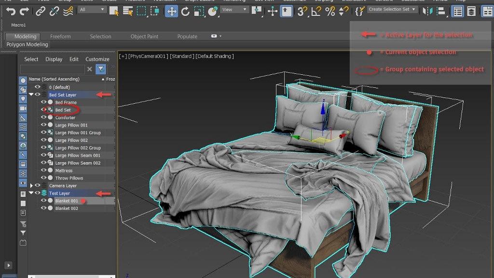The image size is (494, 278).
Task: Switch to the Object Paint ribbon tab
Action: 144,36
